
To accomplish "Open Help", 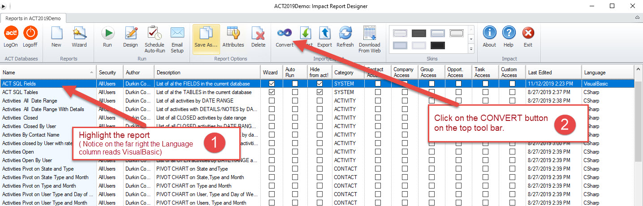I will point(509,37).
